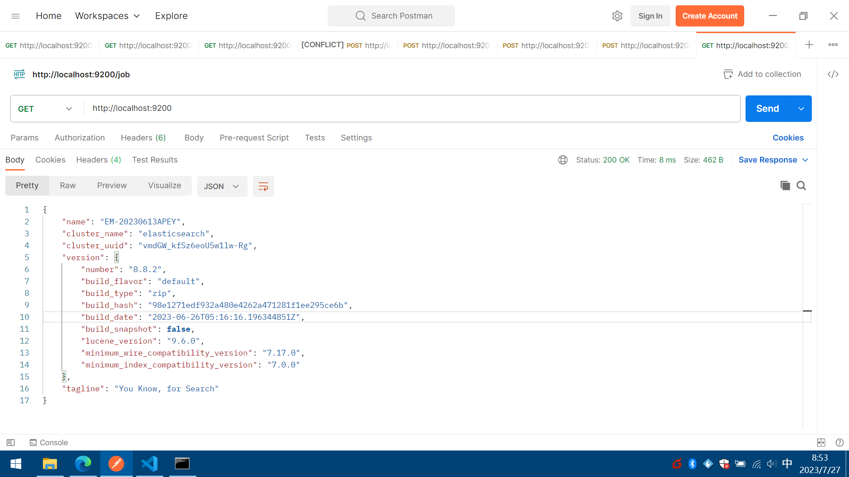
Task: Click the network globe icon
Action: 562,160
